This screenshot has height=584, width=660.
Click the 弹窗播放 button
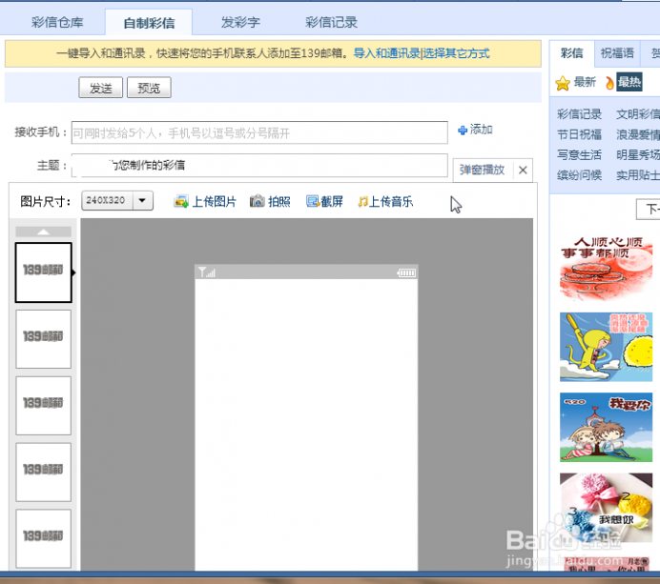click(482, 170)
